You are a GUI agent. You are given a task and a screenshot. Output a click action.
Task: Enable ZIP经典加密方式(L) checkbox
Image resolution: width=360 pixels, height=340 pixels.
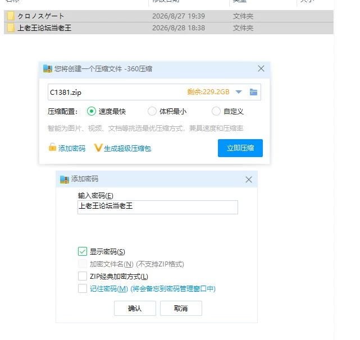83,276
